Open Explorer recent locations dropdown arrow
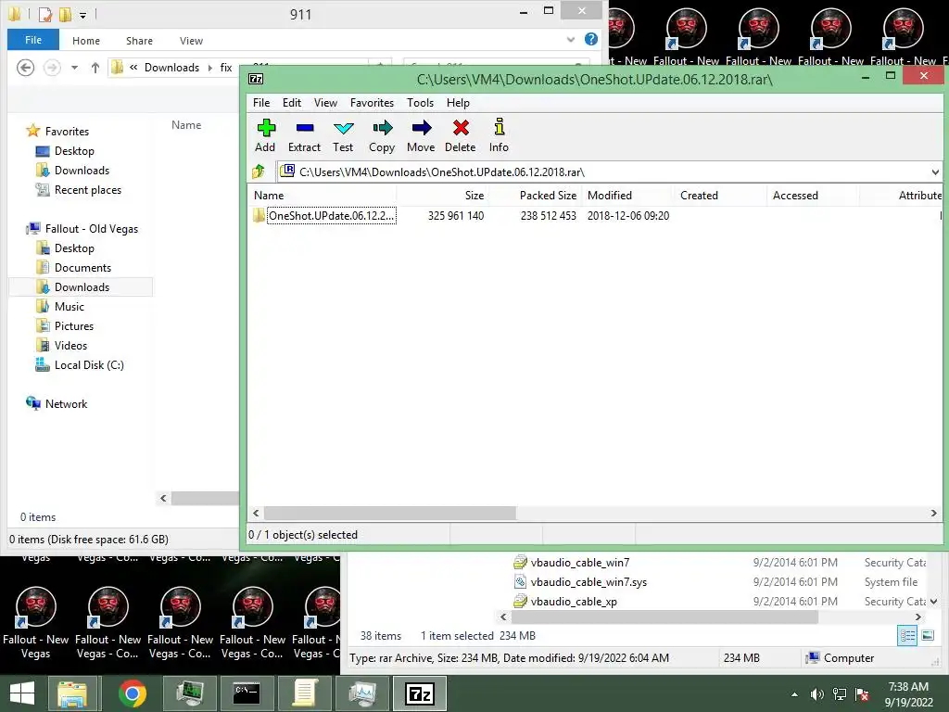This screenshot has height=712, width=949. click(74, 68)
